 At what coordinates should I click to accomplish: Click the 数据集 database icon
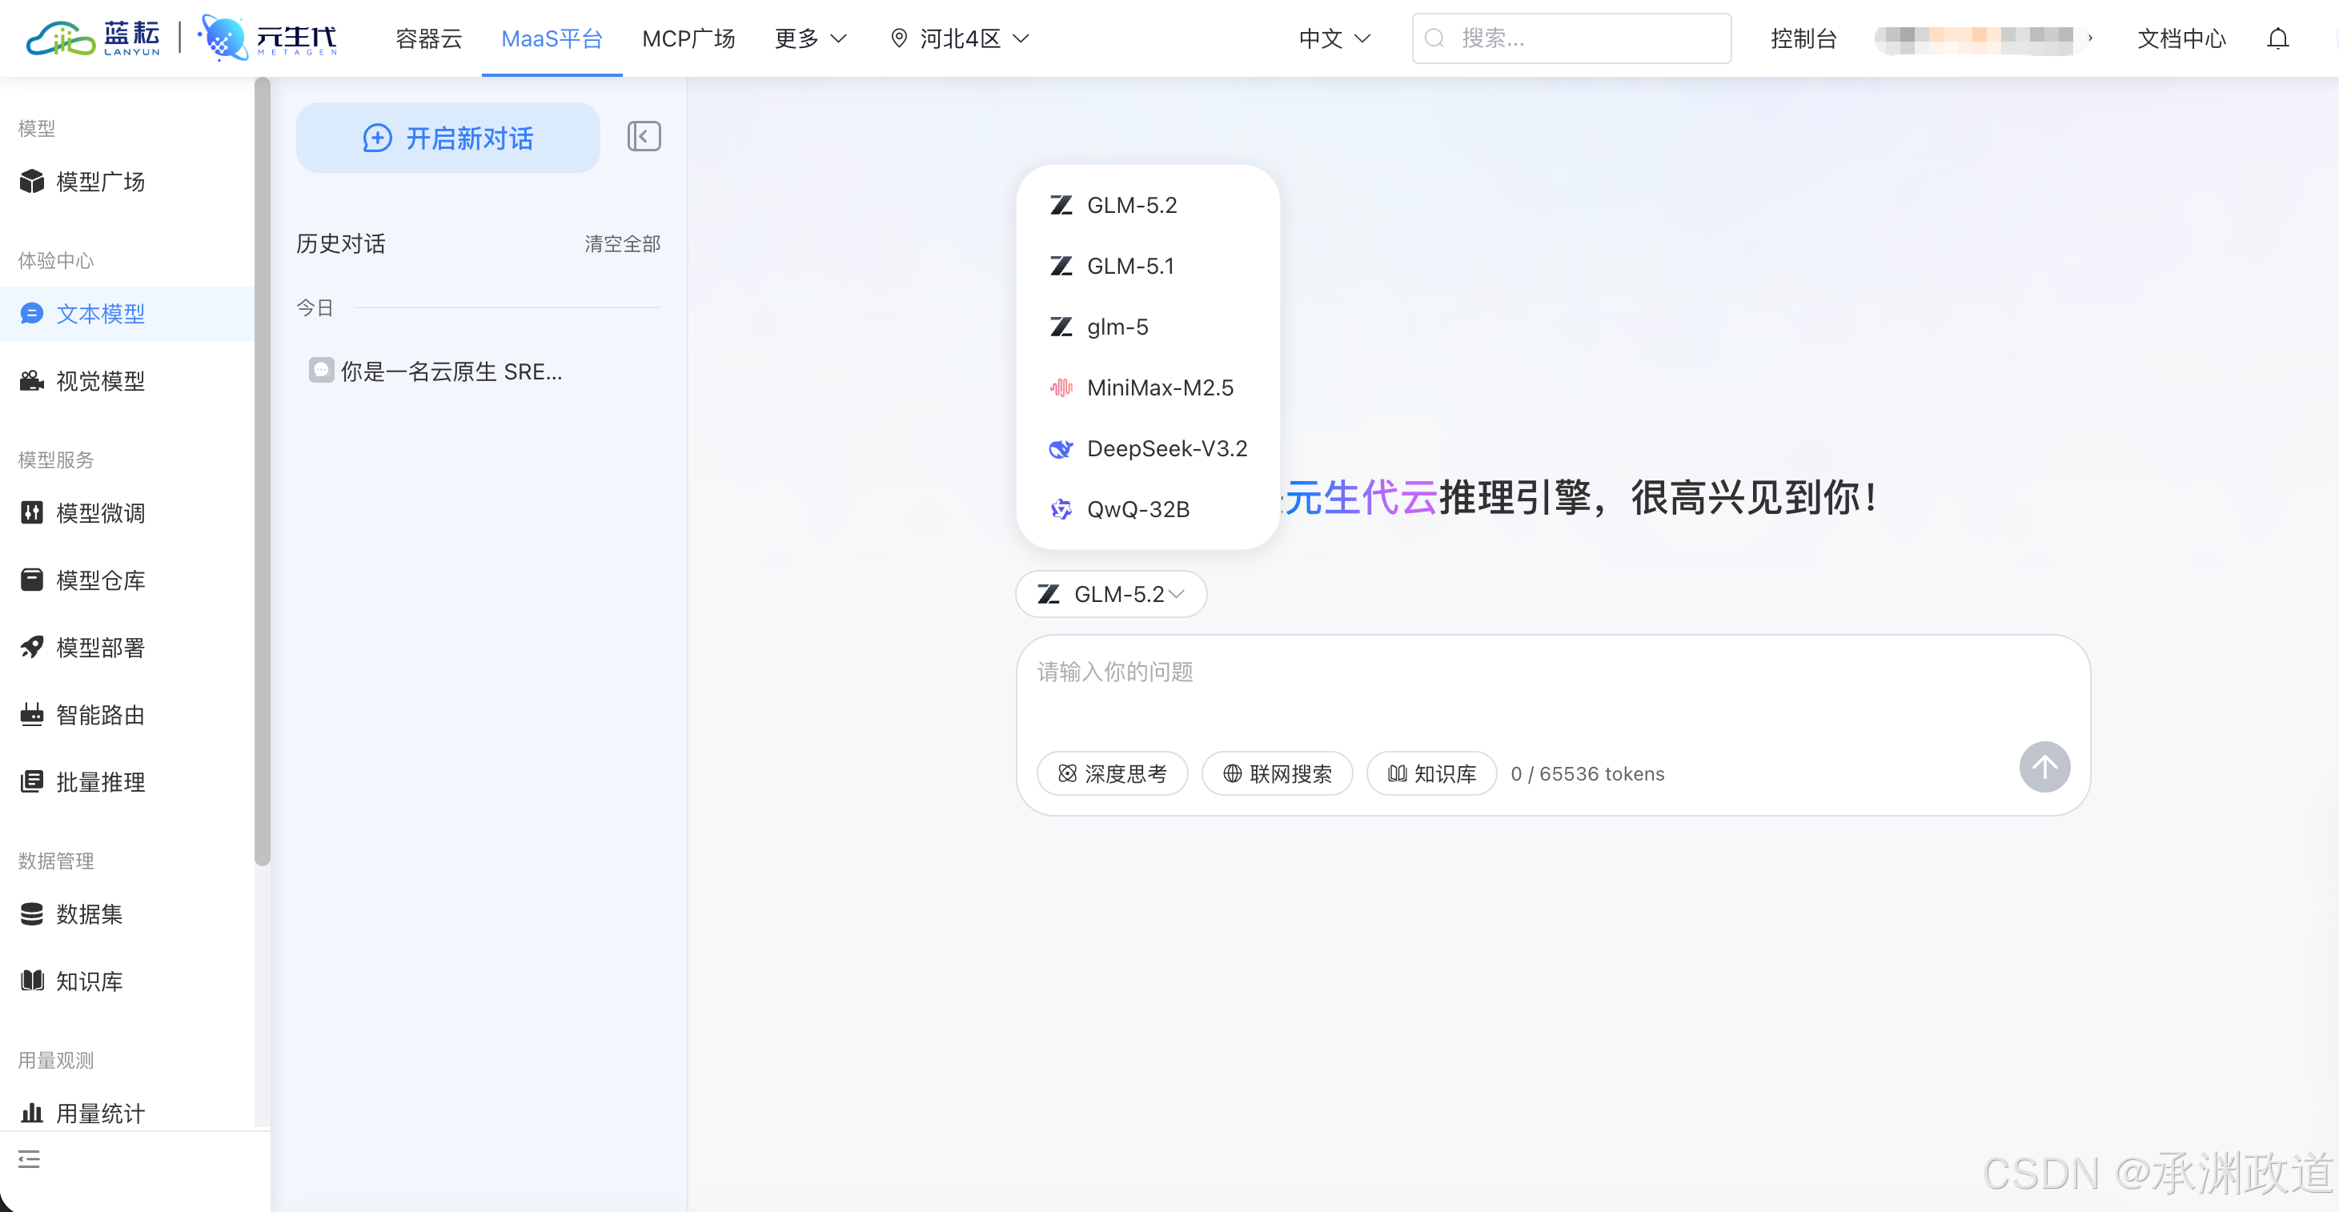(x=32, y=914)
